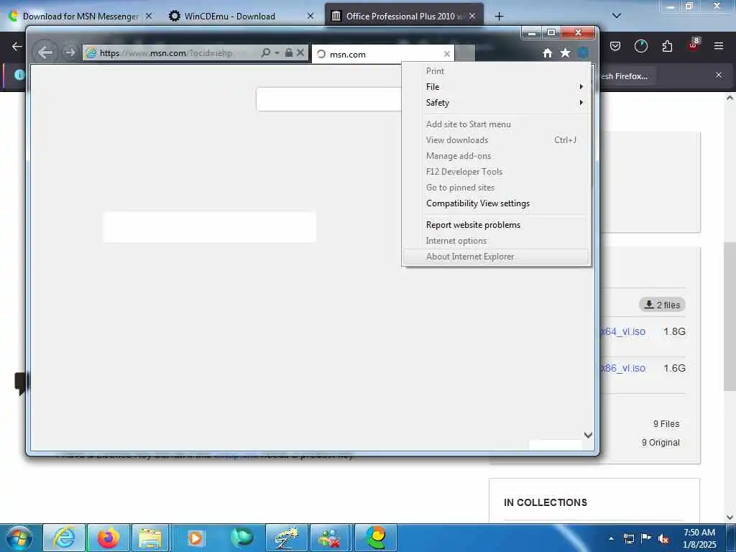Viewport: 736px width, 552px height.
Task: Click the IE Tools gear icon
Action: point(583,53)
